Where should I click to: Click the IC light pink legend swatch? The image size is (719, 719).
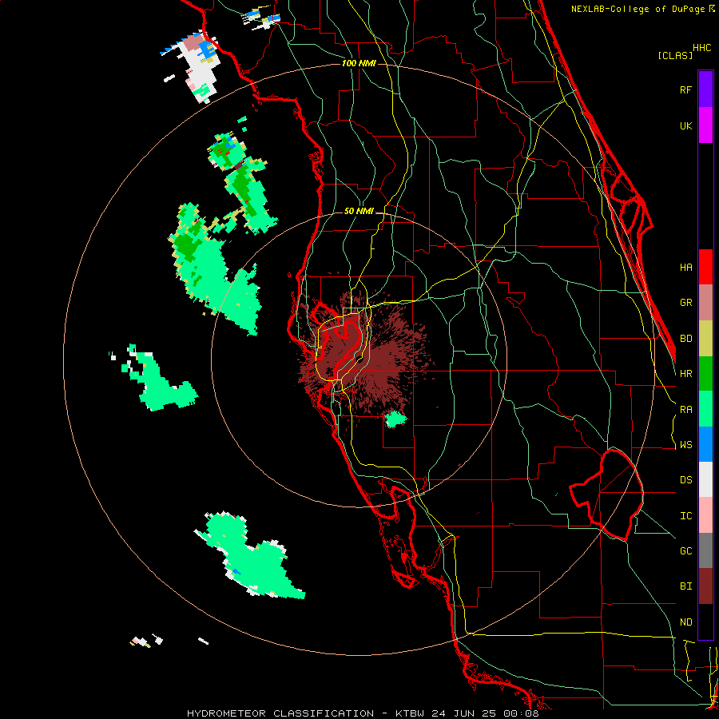coord(705,515)
